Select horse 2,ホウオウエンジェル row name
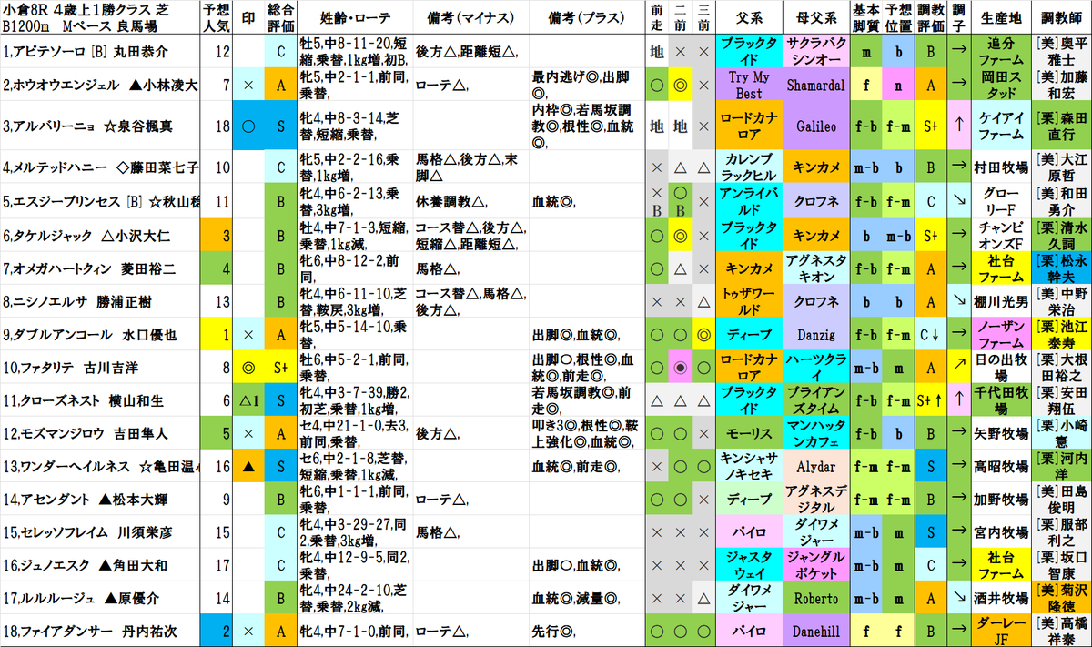This screenshot has height=647, width=1092. [x=100, y=85]
